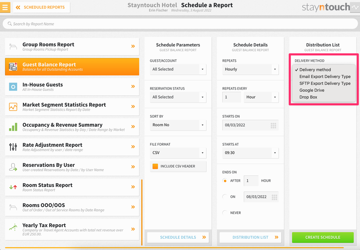Click the search magnifier icon
Screen dimensions: 360x250
pos(10,23)
